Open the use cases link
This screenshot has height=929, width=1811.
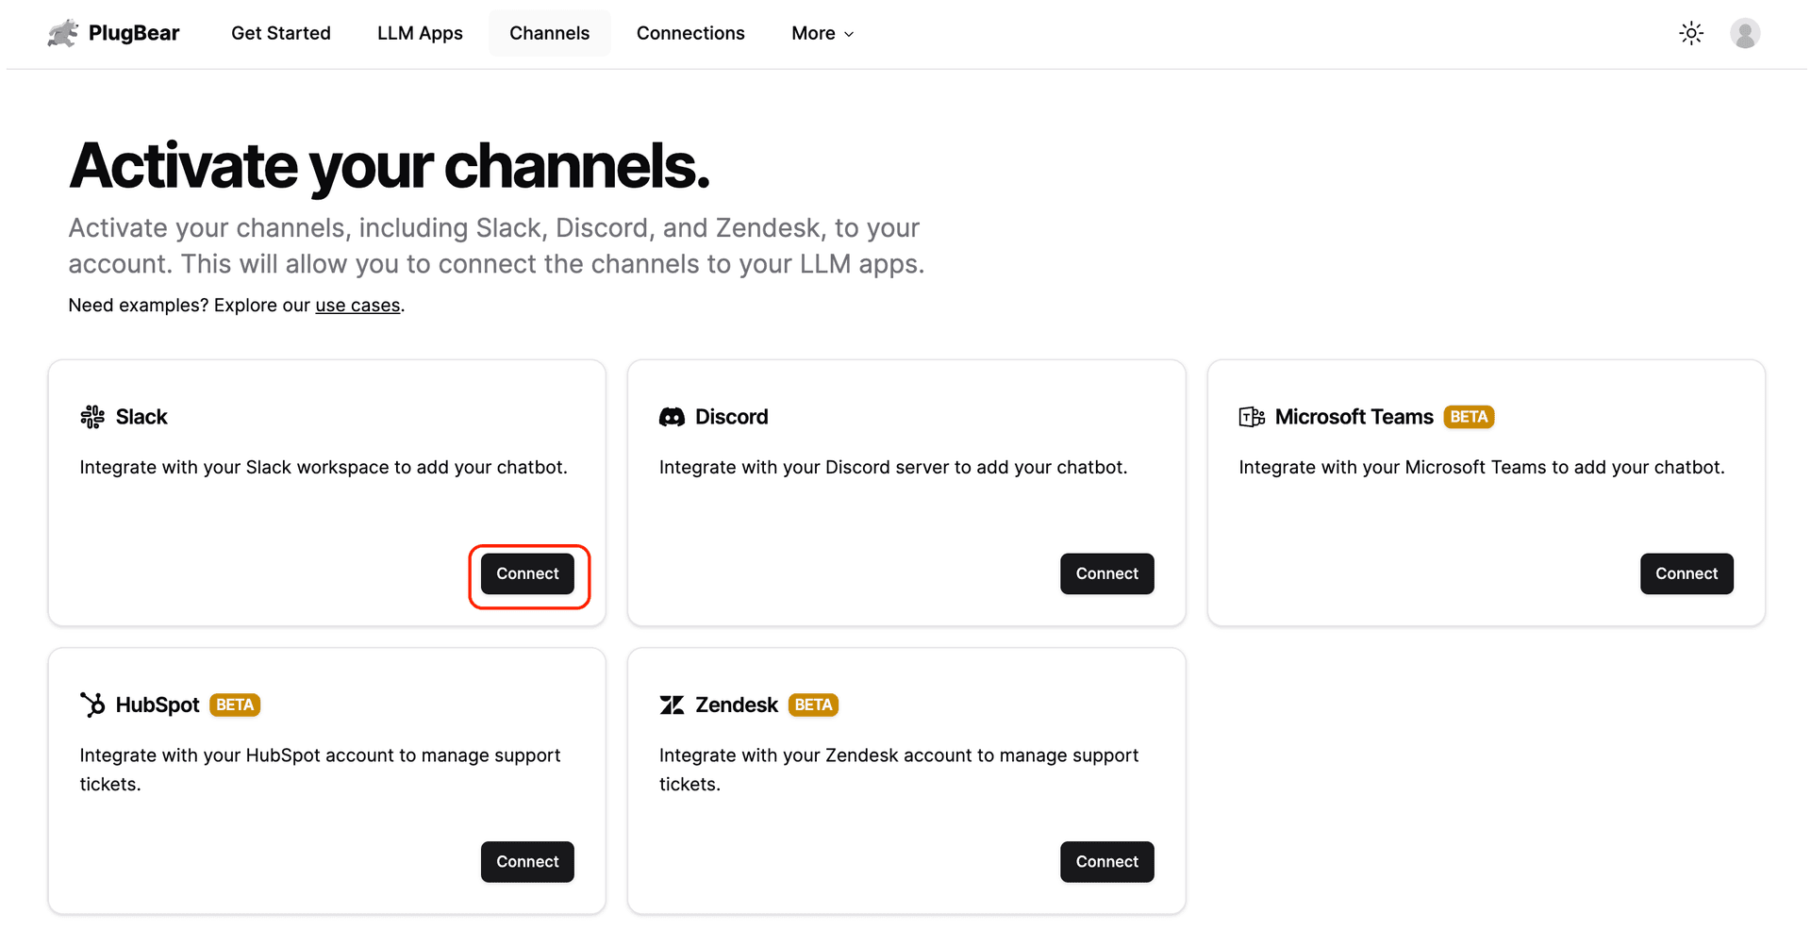(x=357, y=305)
